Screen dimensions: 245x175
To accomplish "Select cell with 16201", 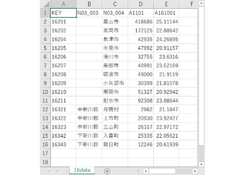I will tap(63, 22).
